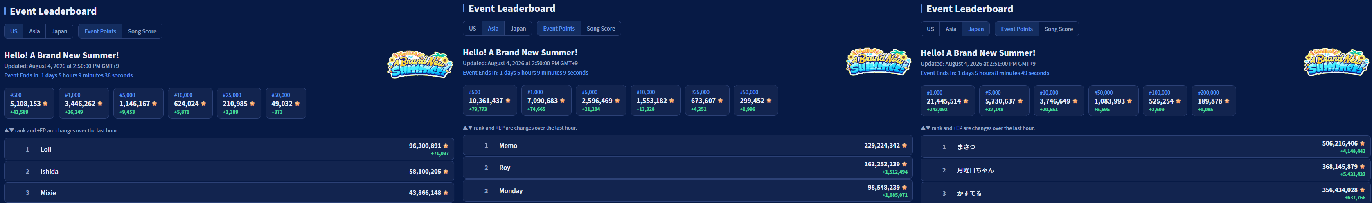Click star icon beside Memo's 229,224,342 points
This screenshot has height=203, width=1372.
tap(904, 145)
